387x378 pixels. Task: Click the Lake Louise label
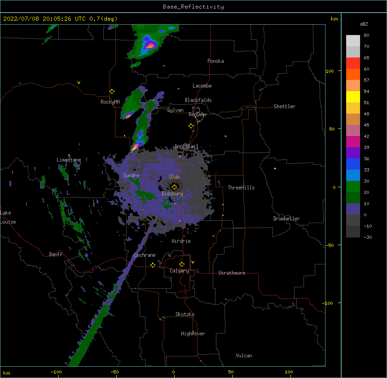[x=8, y=217]
